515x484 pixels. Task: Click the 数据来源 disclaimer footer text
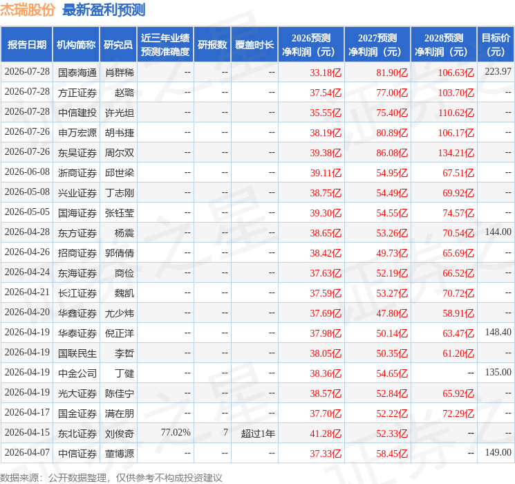tap(111, 477)
